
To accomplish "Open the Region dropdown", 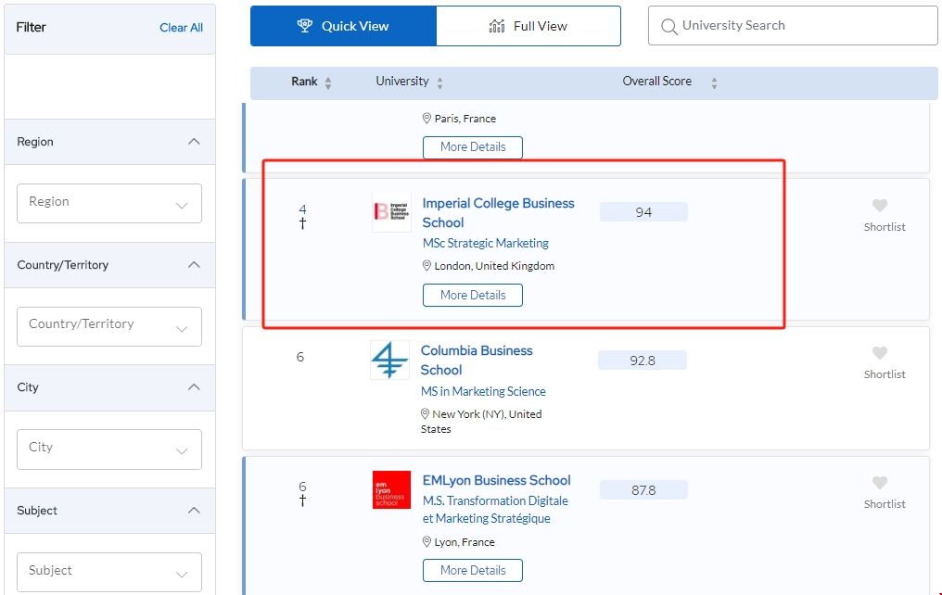I will pos(109,203).
